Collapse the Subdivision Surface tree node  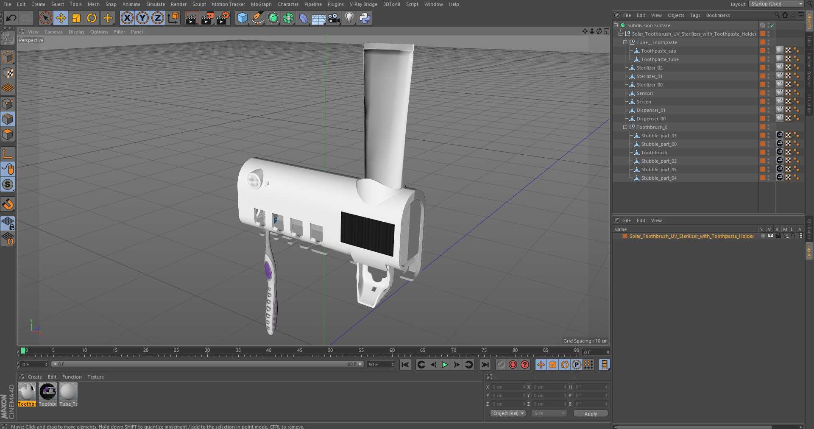pyautogui.click(x=616, y=25)
